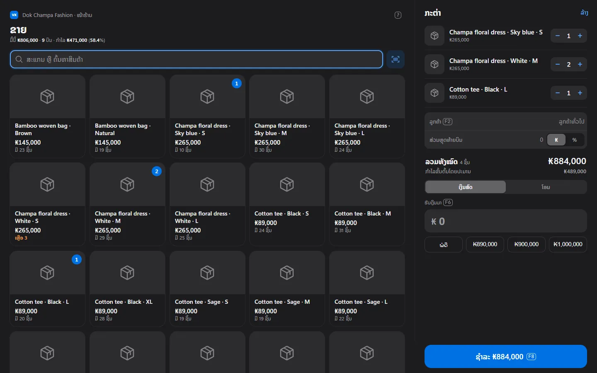Add Cotton tee Black S to cart

(287, 204)
